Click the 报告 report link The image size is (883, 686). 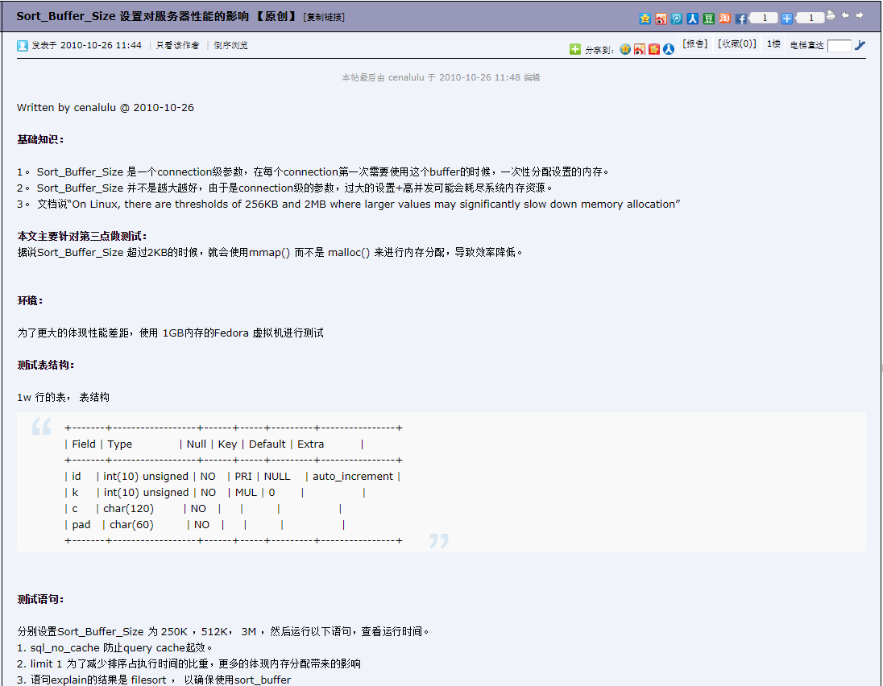(695, 44)
